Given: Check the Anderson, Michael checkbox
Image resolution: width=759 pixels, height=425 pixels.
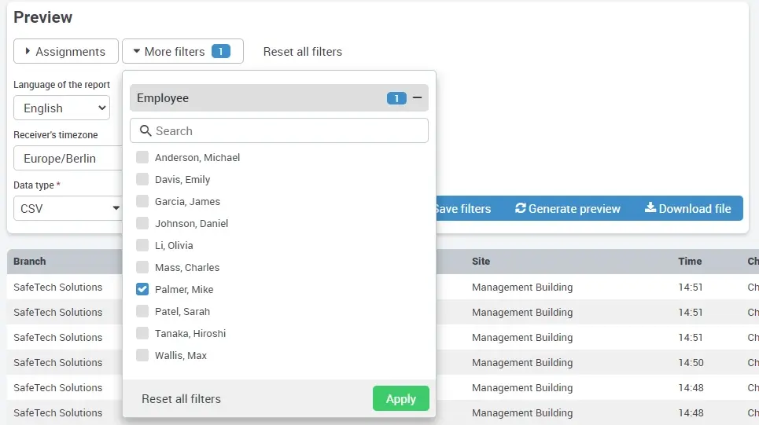Looking at the screenshot, I should [x=142, y=157].
